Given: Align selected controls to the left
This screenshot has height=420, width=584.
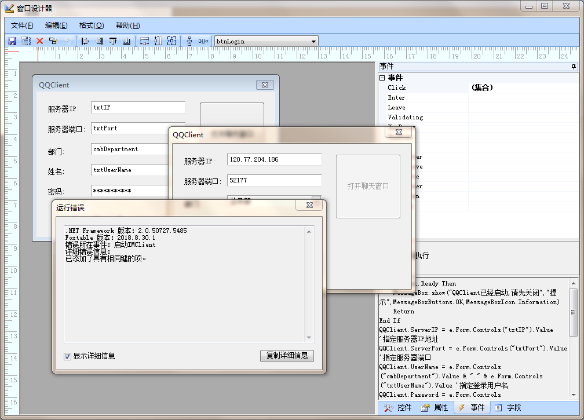Looking at the screenshot, I should pyautogui.click(x=85, y=41).
